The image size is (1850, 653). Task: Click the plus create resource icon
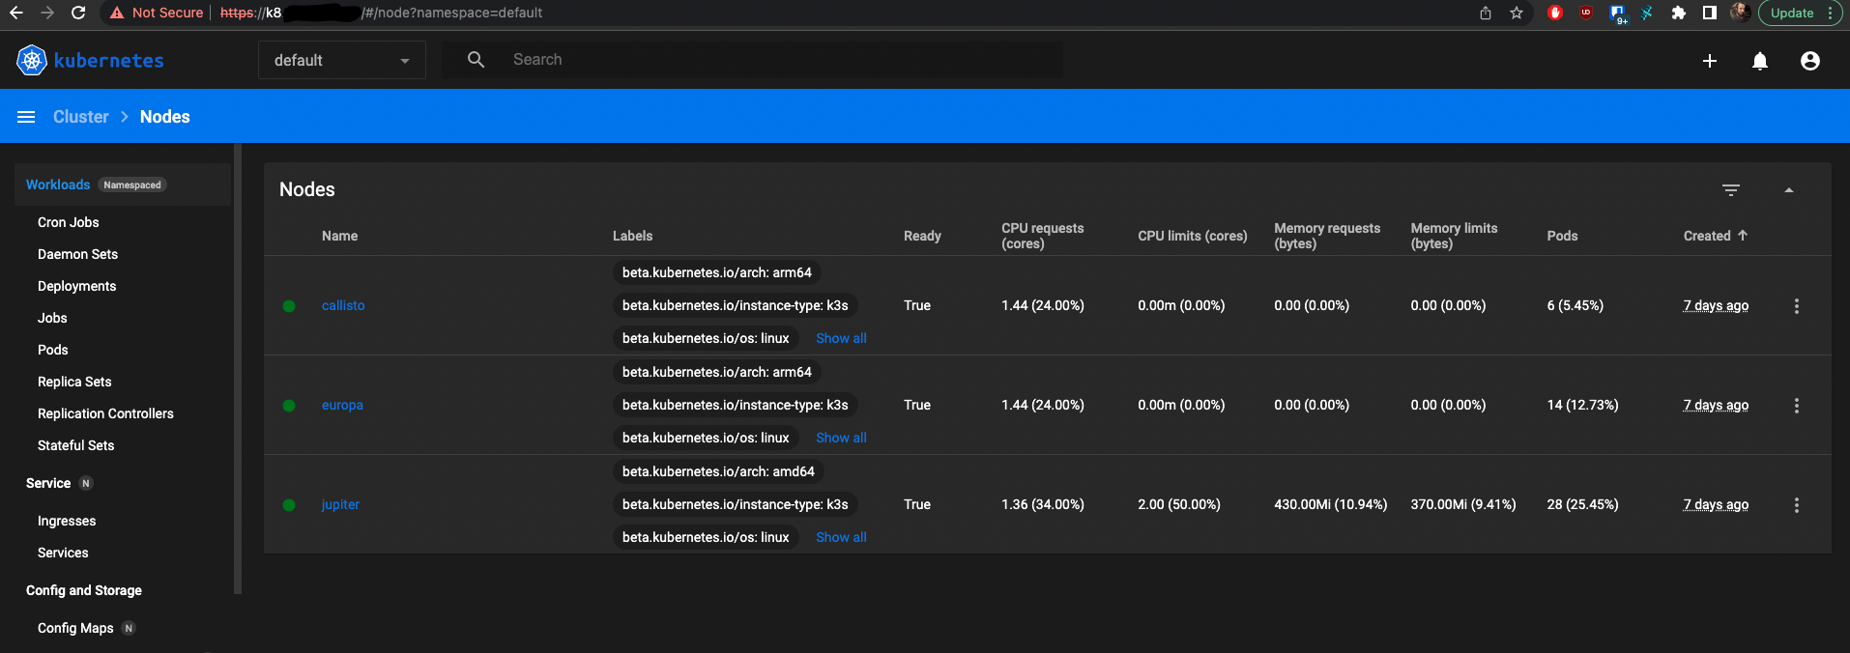(1709, 61)
